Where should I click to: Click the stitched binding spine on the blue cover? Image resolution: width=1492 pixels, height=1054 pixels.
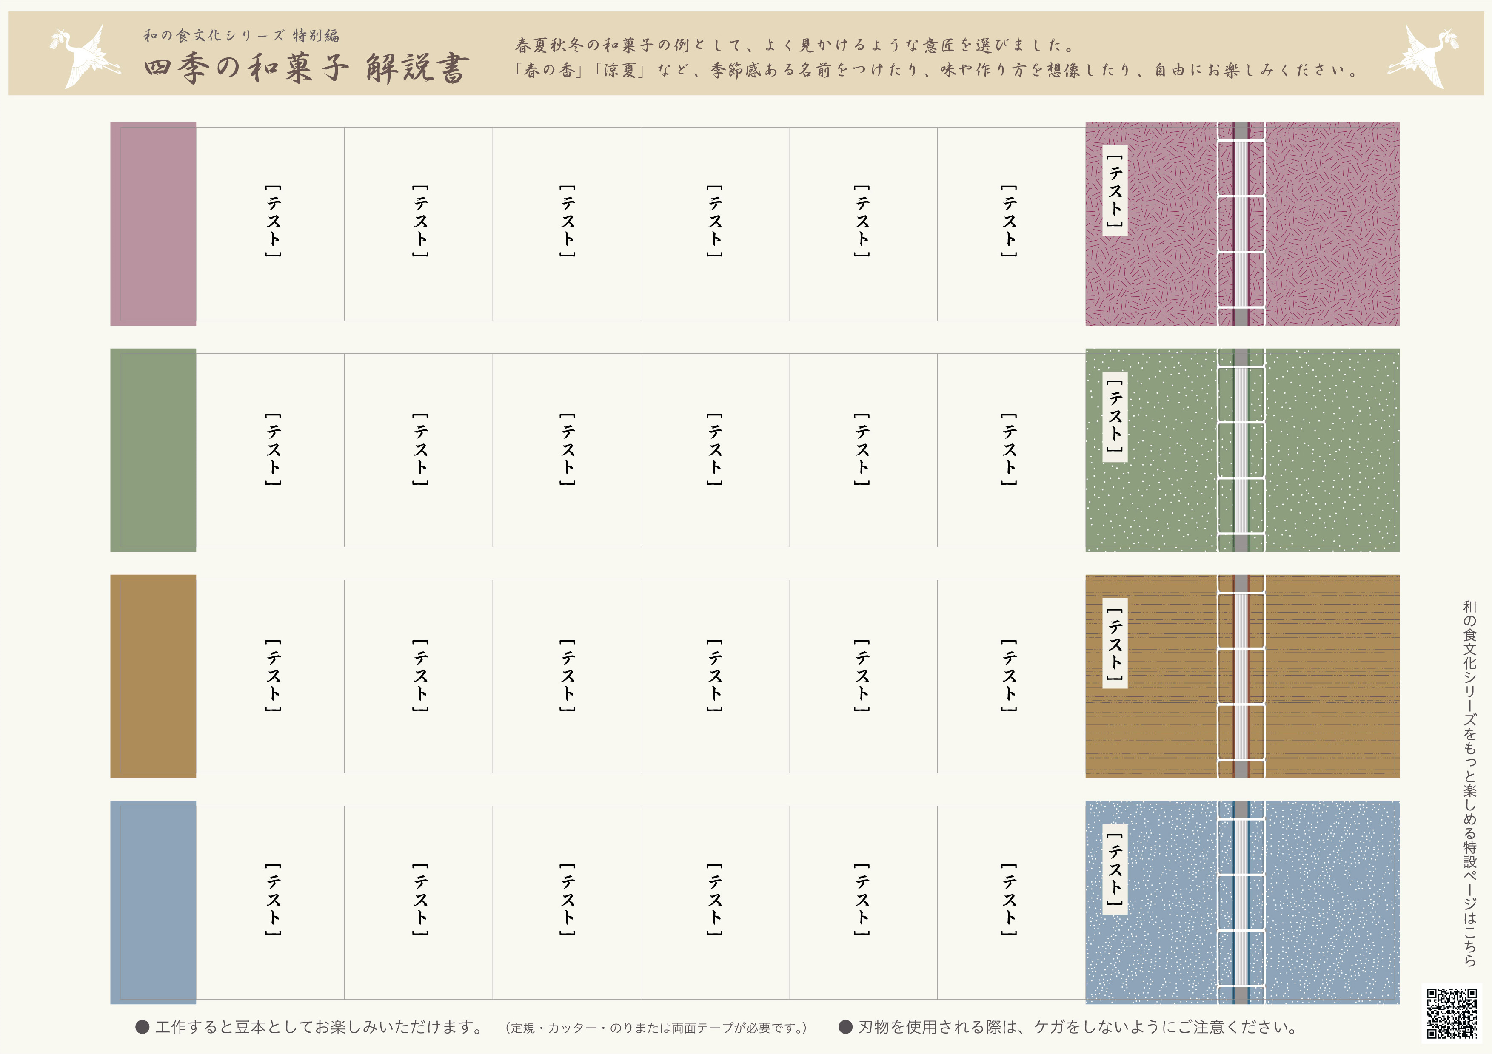[x=1241, y=902]
